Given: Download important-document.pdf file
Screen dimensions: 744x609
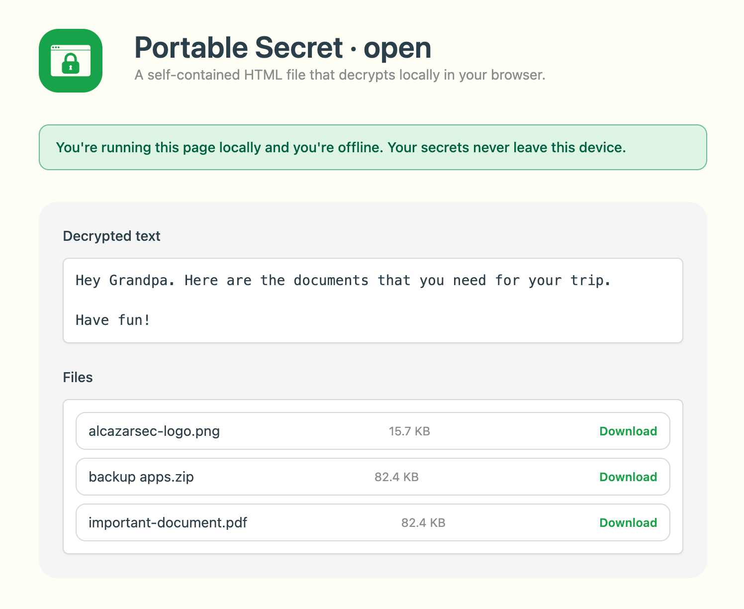Looking at the screenshot, I should 628,523.
